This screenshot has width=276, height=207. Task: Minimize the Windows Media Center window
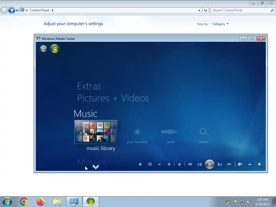tap(243, 39)
